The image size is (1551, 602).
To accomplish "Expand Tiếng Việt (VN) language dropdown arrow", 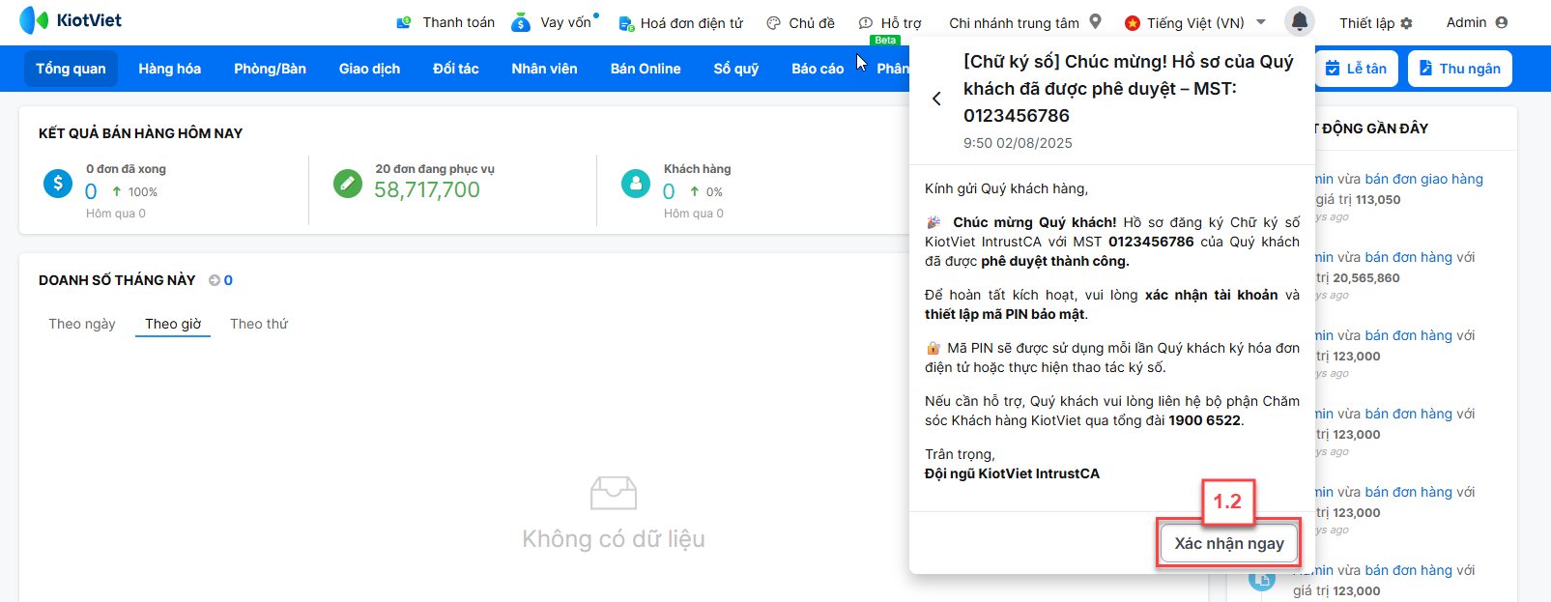I will (1260, 21).
